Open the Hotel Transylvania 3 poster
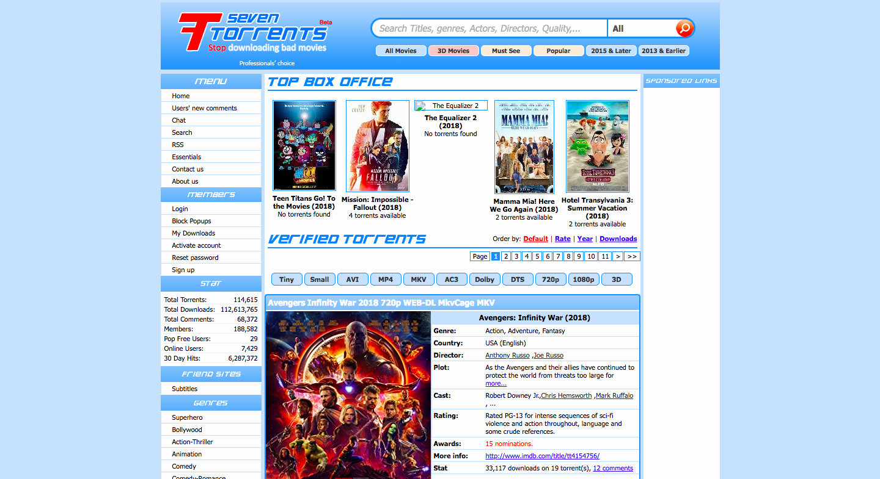Viewport: 880px width, 479px height. tap(598, 146)
